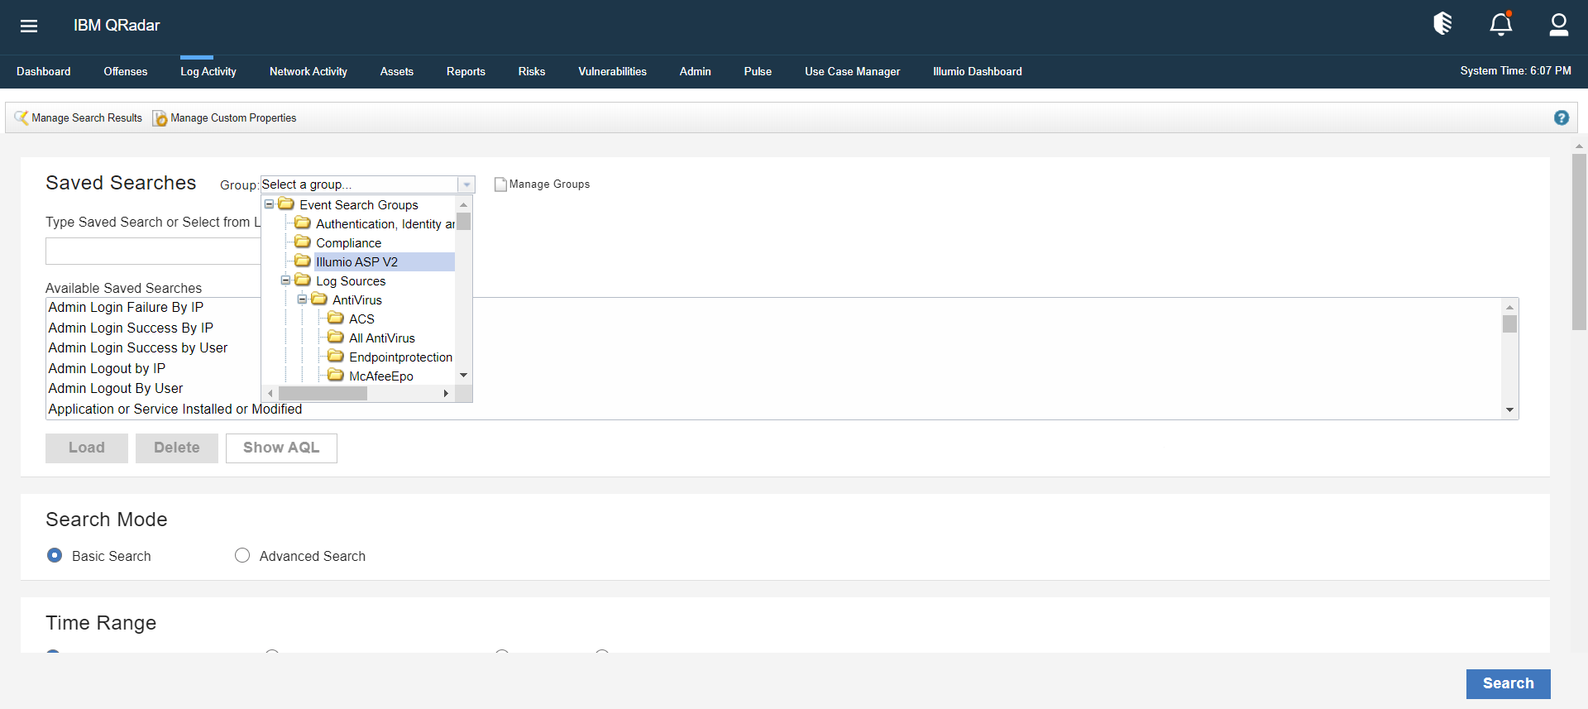Click the Compliance folder icon

click(303, 242)
